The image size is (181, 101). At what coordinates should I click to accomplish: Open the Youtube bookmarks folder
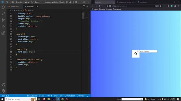(102, 9)
